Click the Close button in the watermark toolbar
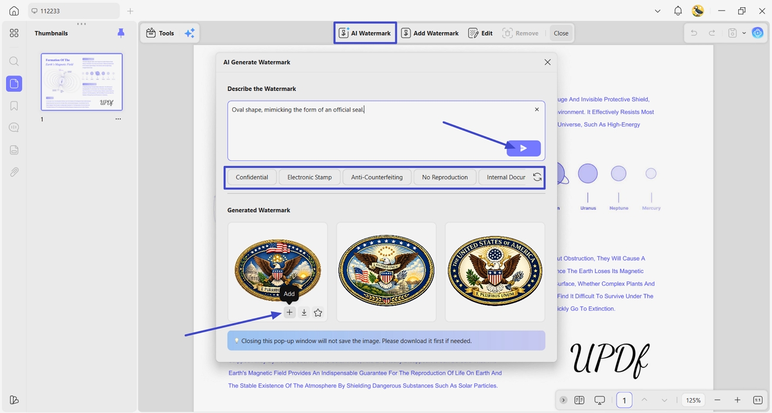Viewport: 772px width, 413px height. pyautogui.click(x=561, y=33)
